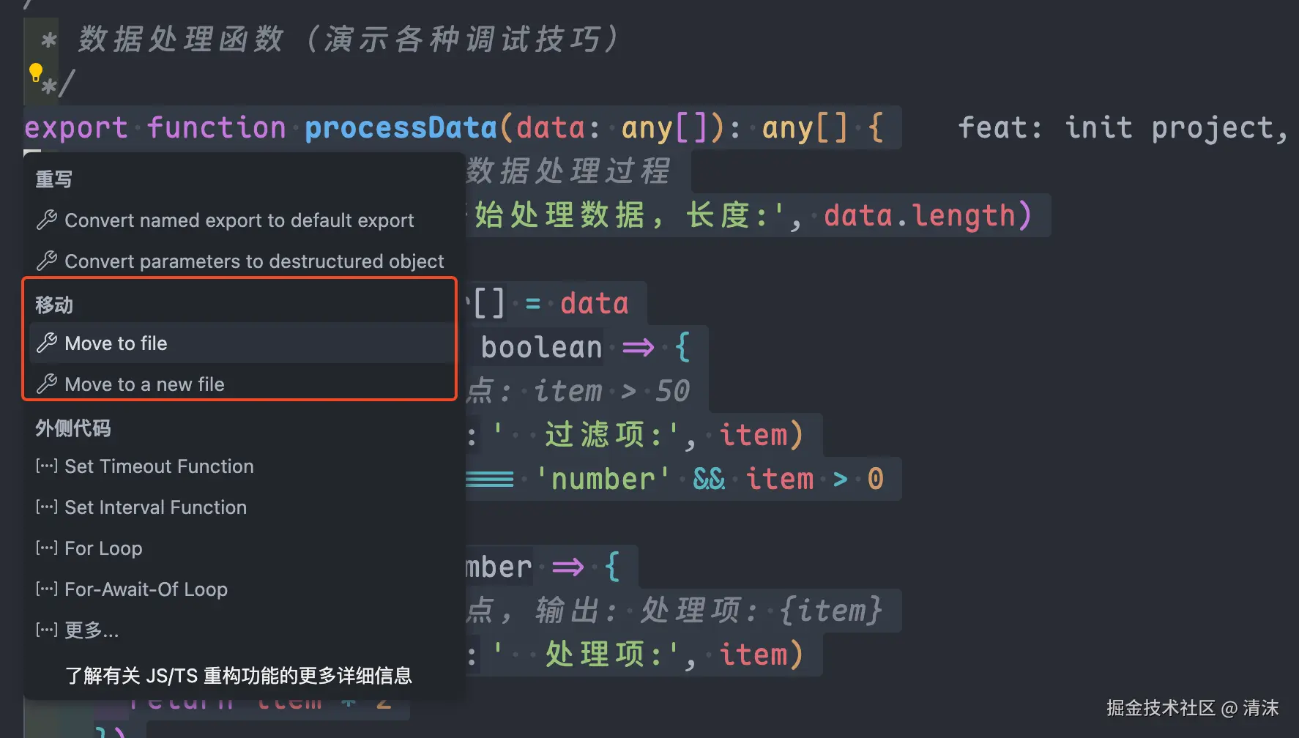
Task: Choose Move to a new file
Action: click(144, 384)
